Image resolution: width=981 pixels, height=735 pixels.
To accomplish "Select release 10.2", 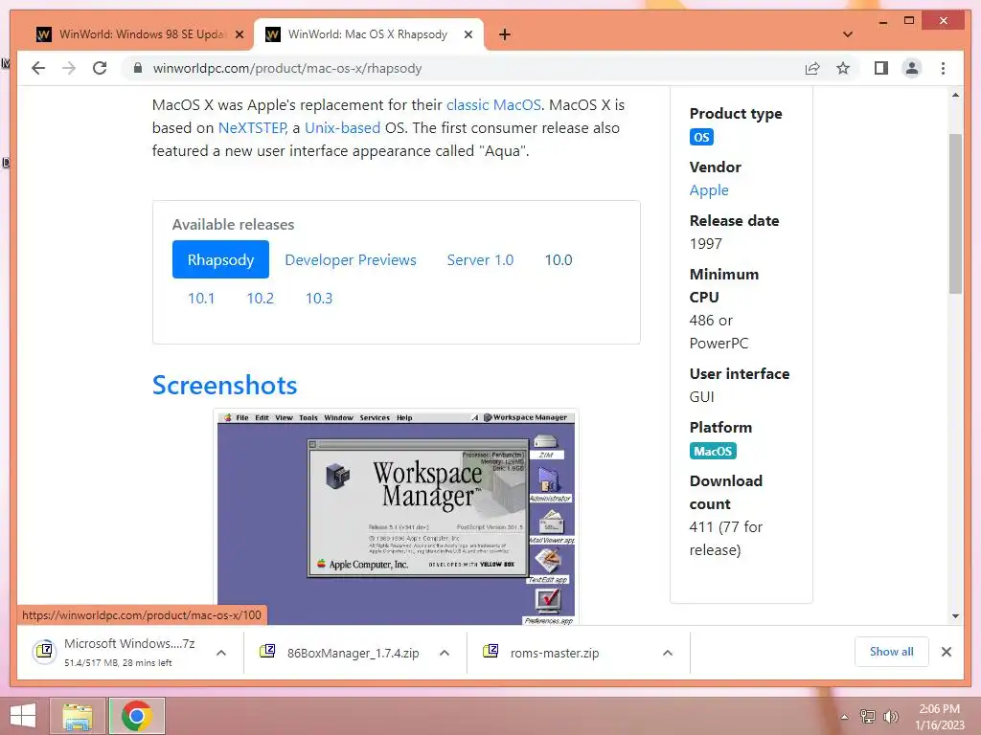I will pos(260,299).
